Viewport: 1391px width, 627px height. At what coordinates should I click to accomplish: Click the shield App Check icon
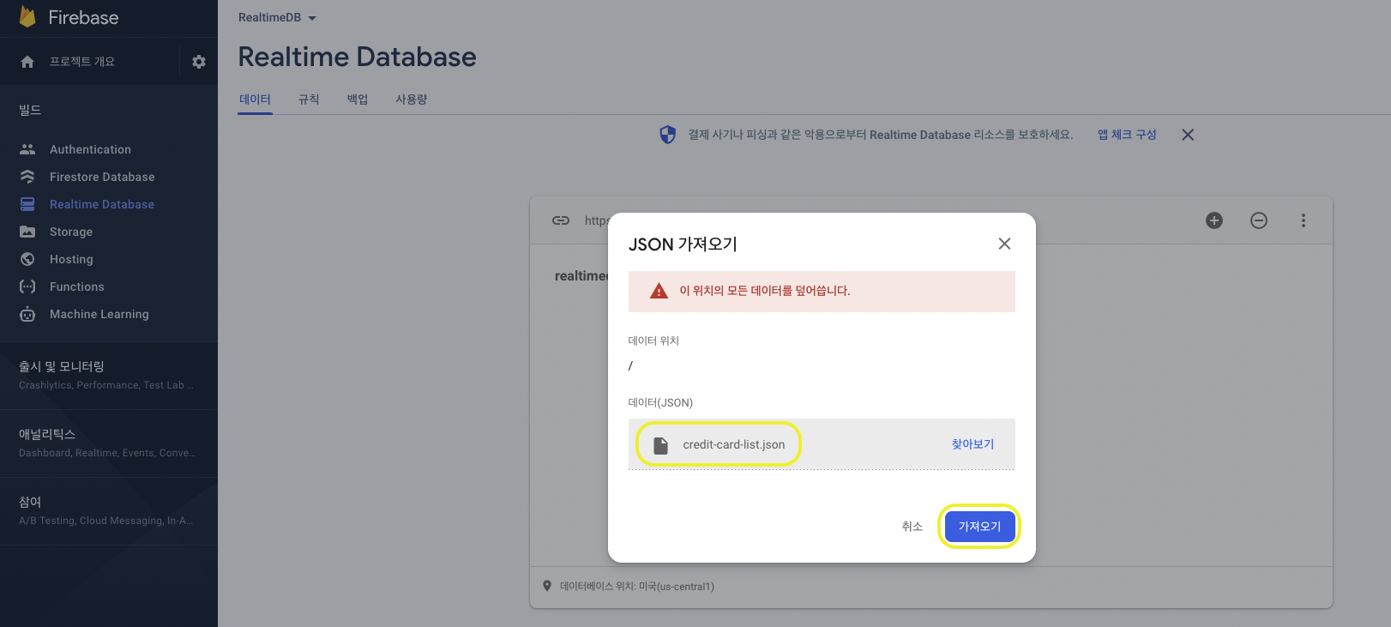point(667,135)
